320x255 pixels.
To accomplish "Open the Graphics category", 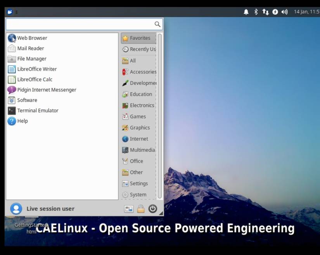I will [x=138, y=128].
